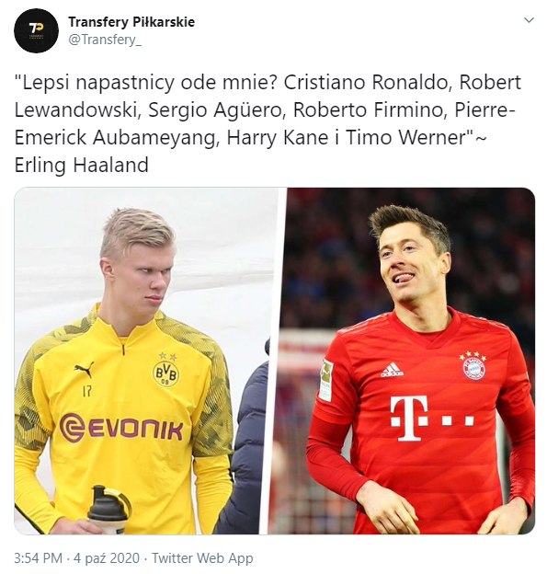Viewport: 547px width, 574px height.
Task: Expand the tweet options chevron
Action: point(529,20)
